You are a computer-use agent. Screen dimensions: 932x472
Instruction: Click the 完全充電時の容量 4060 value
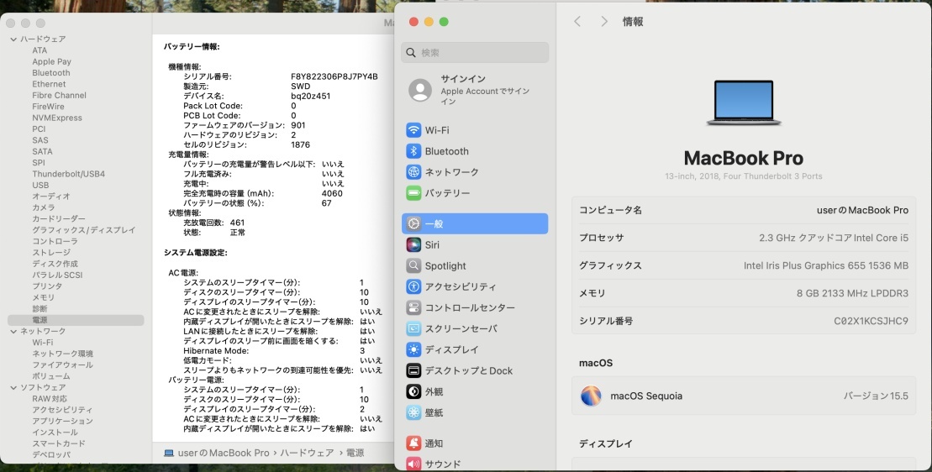click(332, 193)
